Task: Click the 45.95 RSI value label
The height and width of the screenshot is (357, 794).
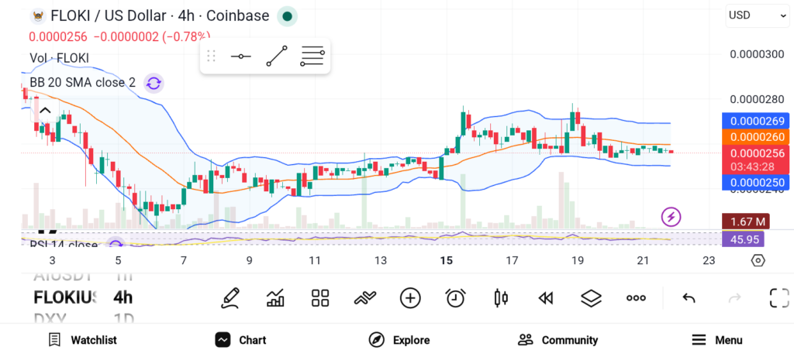Action: pos(744,239)
